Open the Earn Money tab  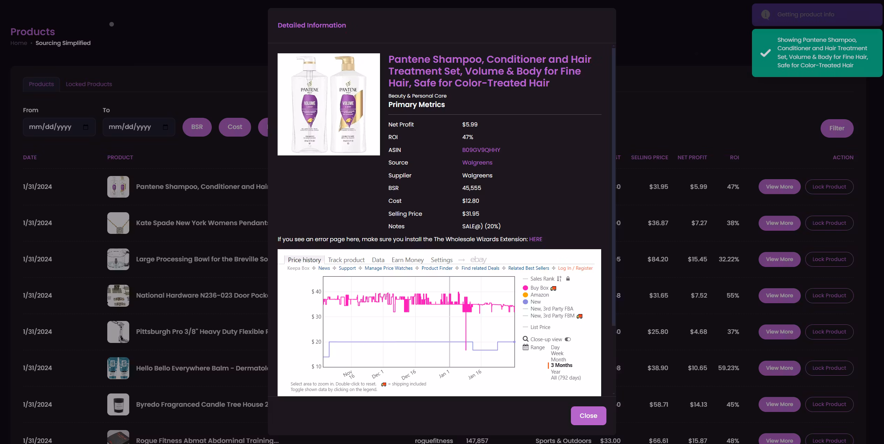point(408,260)
